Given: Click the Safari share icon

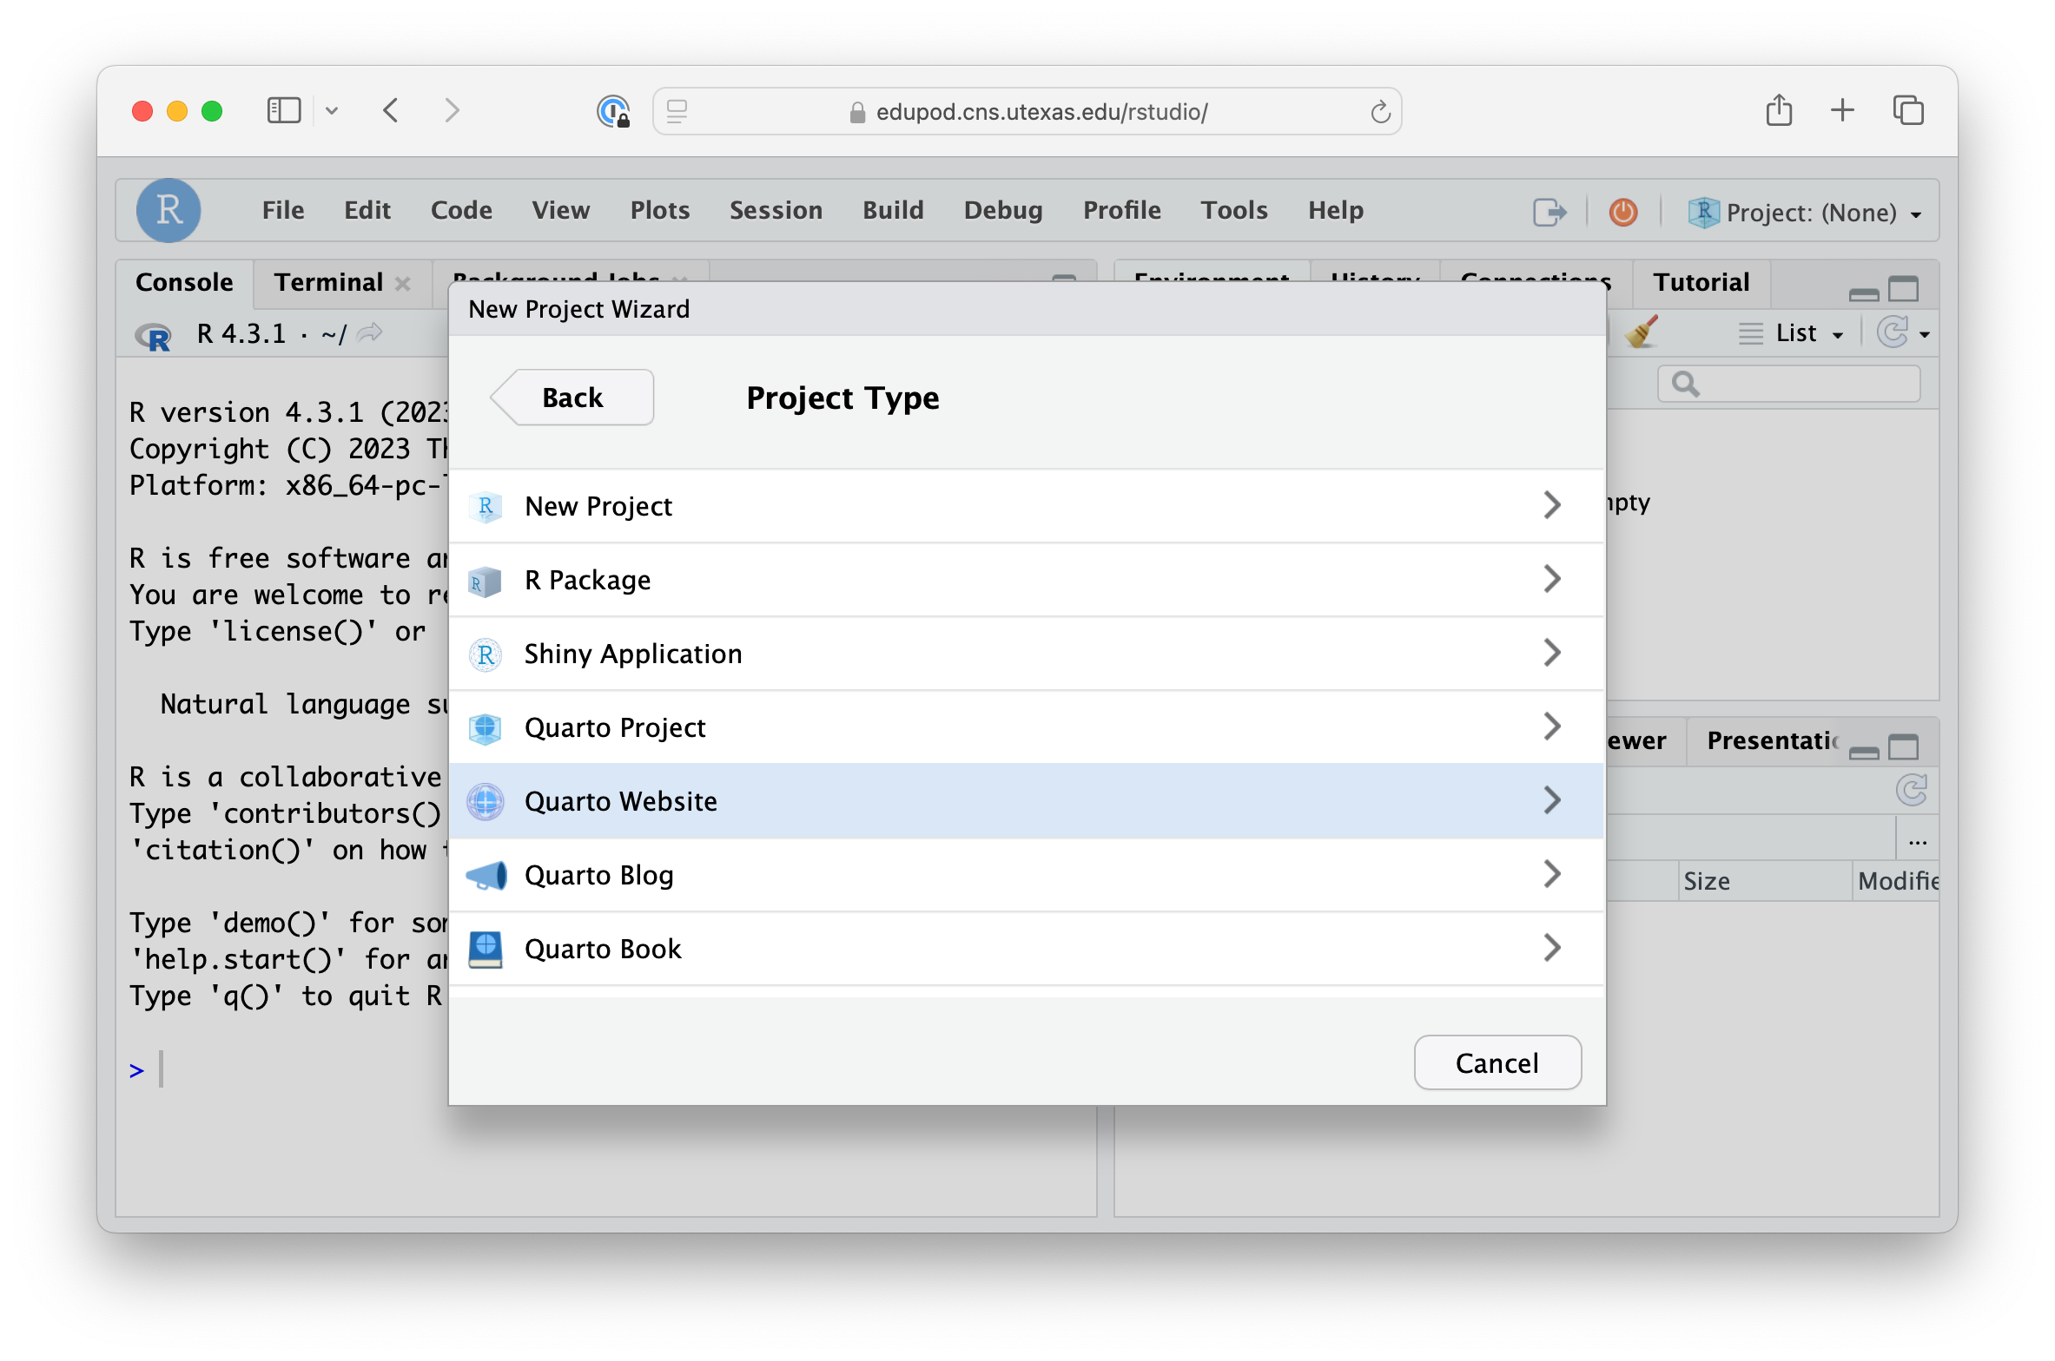Looking at the screenshot, I should pos(1779,111).
